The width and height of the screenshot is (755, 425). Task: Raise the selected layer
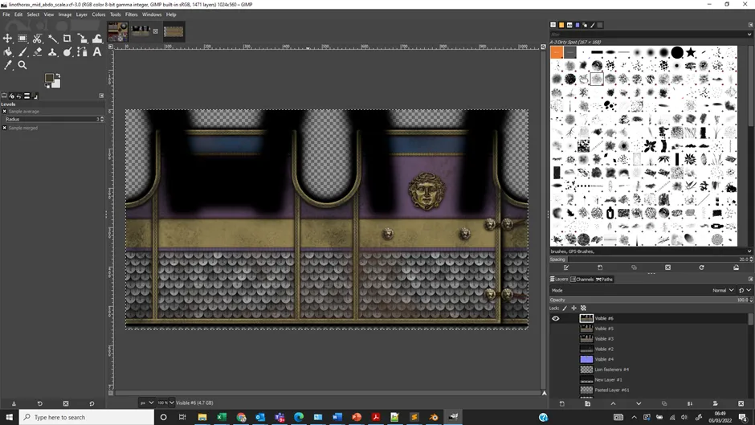(613, 404)
